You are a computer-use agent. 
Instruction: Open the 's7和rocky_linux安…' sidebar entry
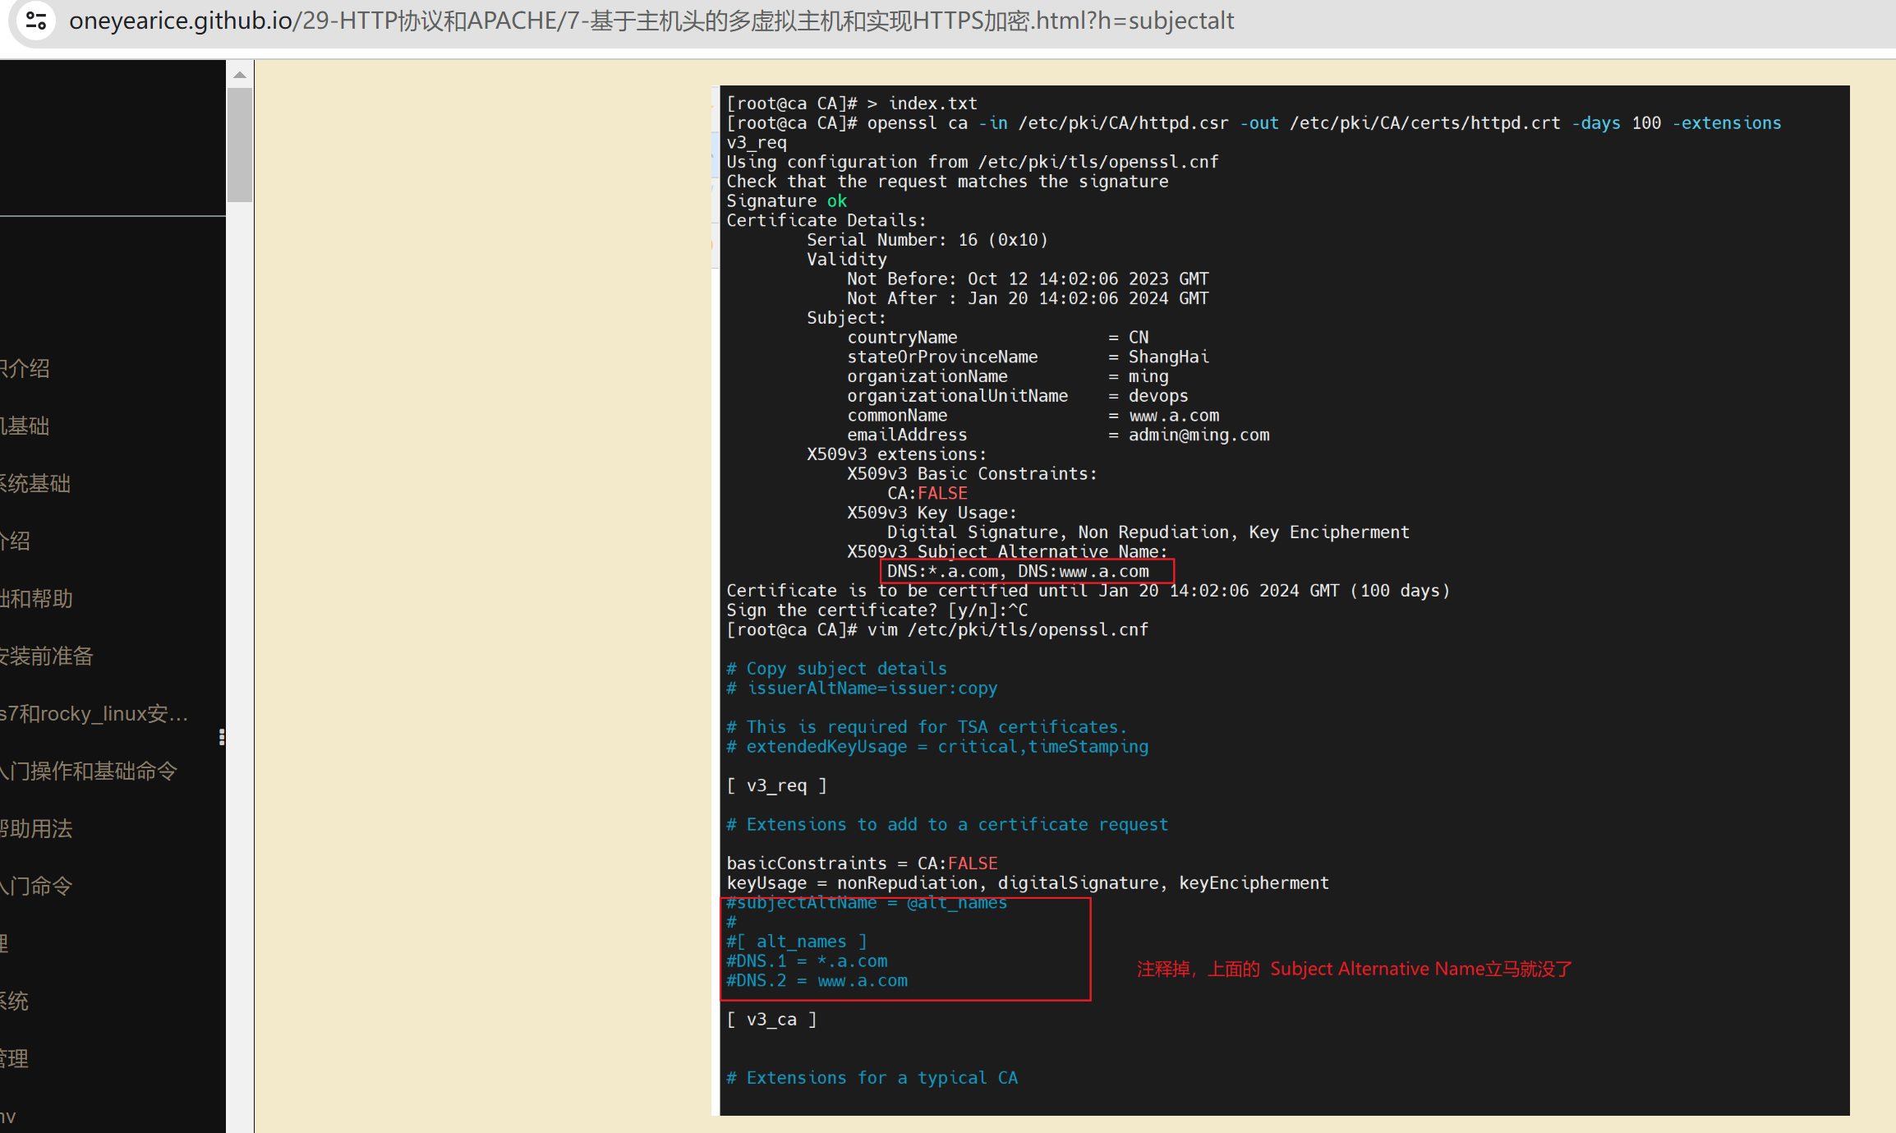tap(94, 714)
